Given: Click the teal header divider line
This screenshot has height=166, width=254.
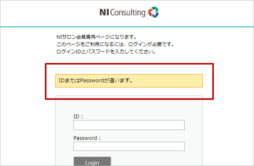Looking at the screenshot, I should coord(127,27).
